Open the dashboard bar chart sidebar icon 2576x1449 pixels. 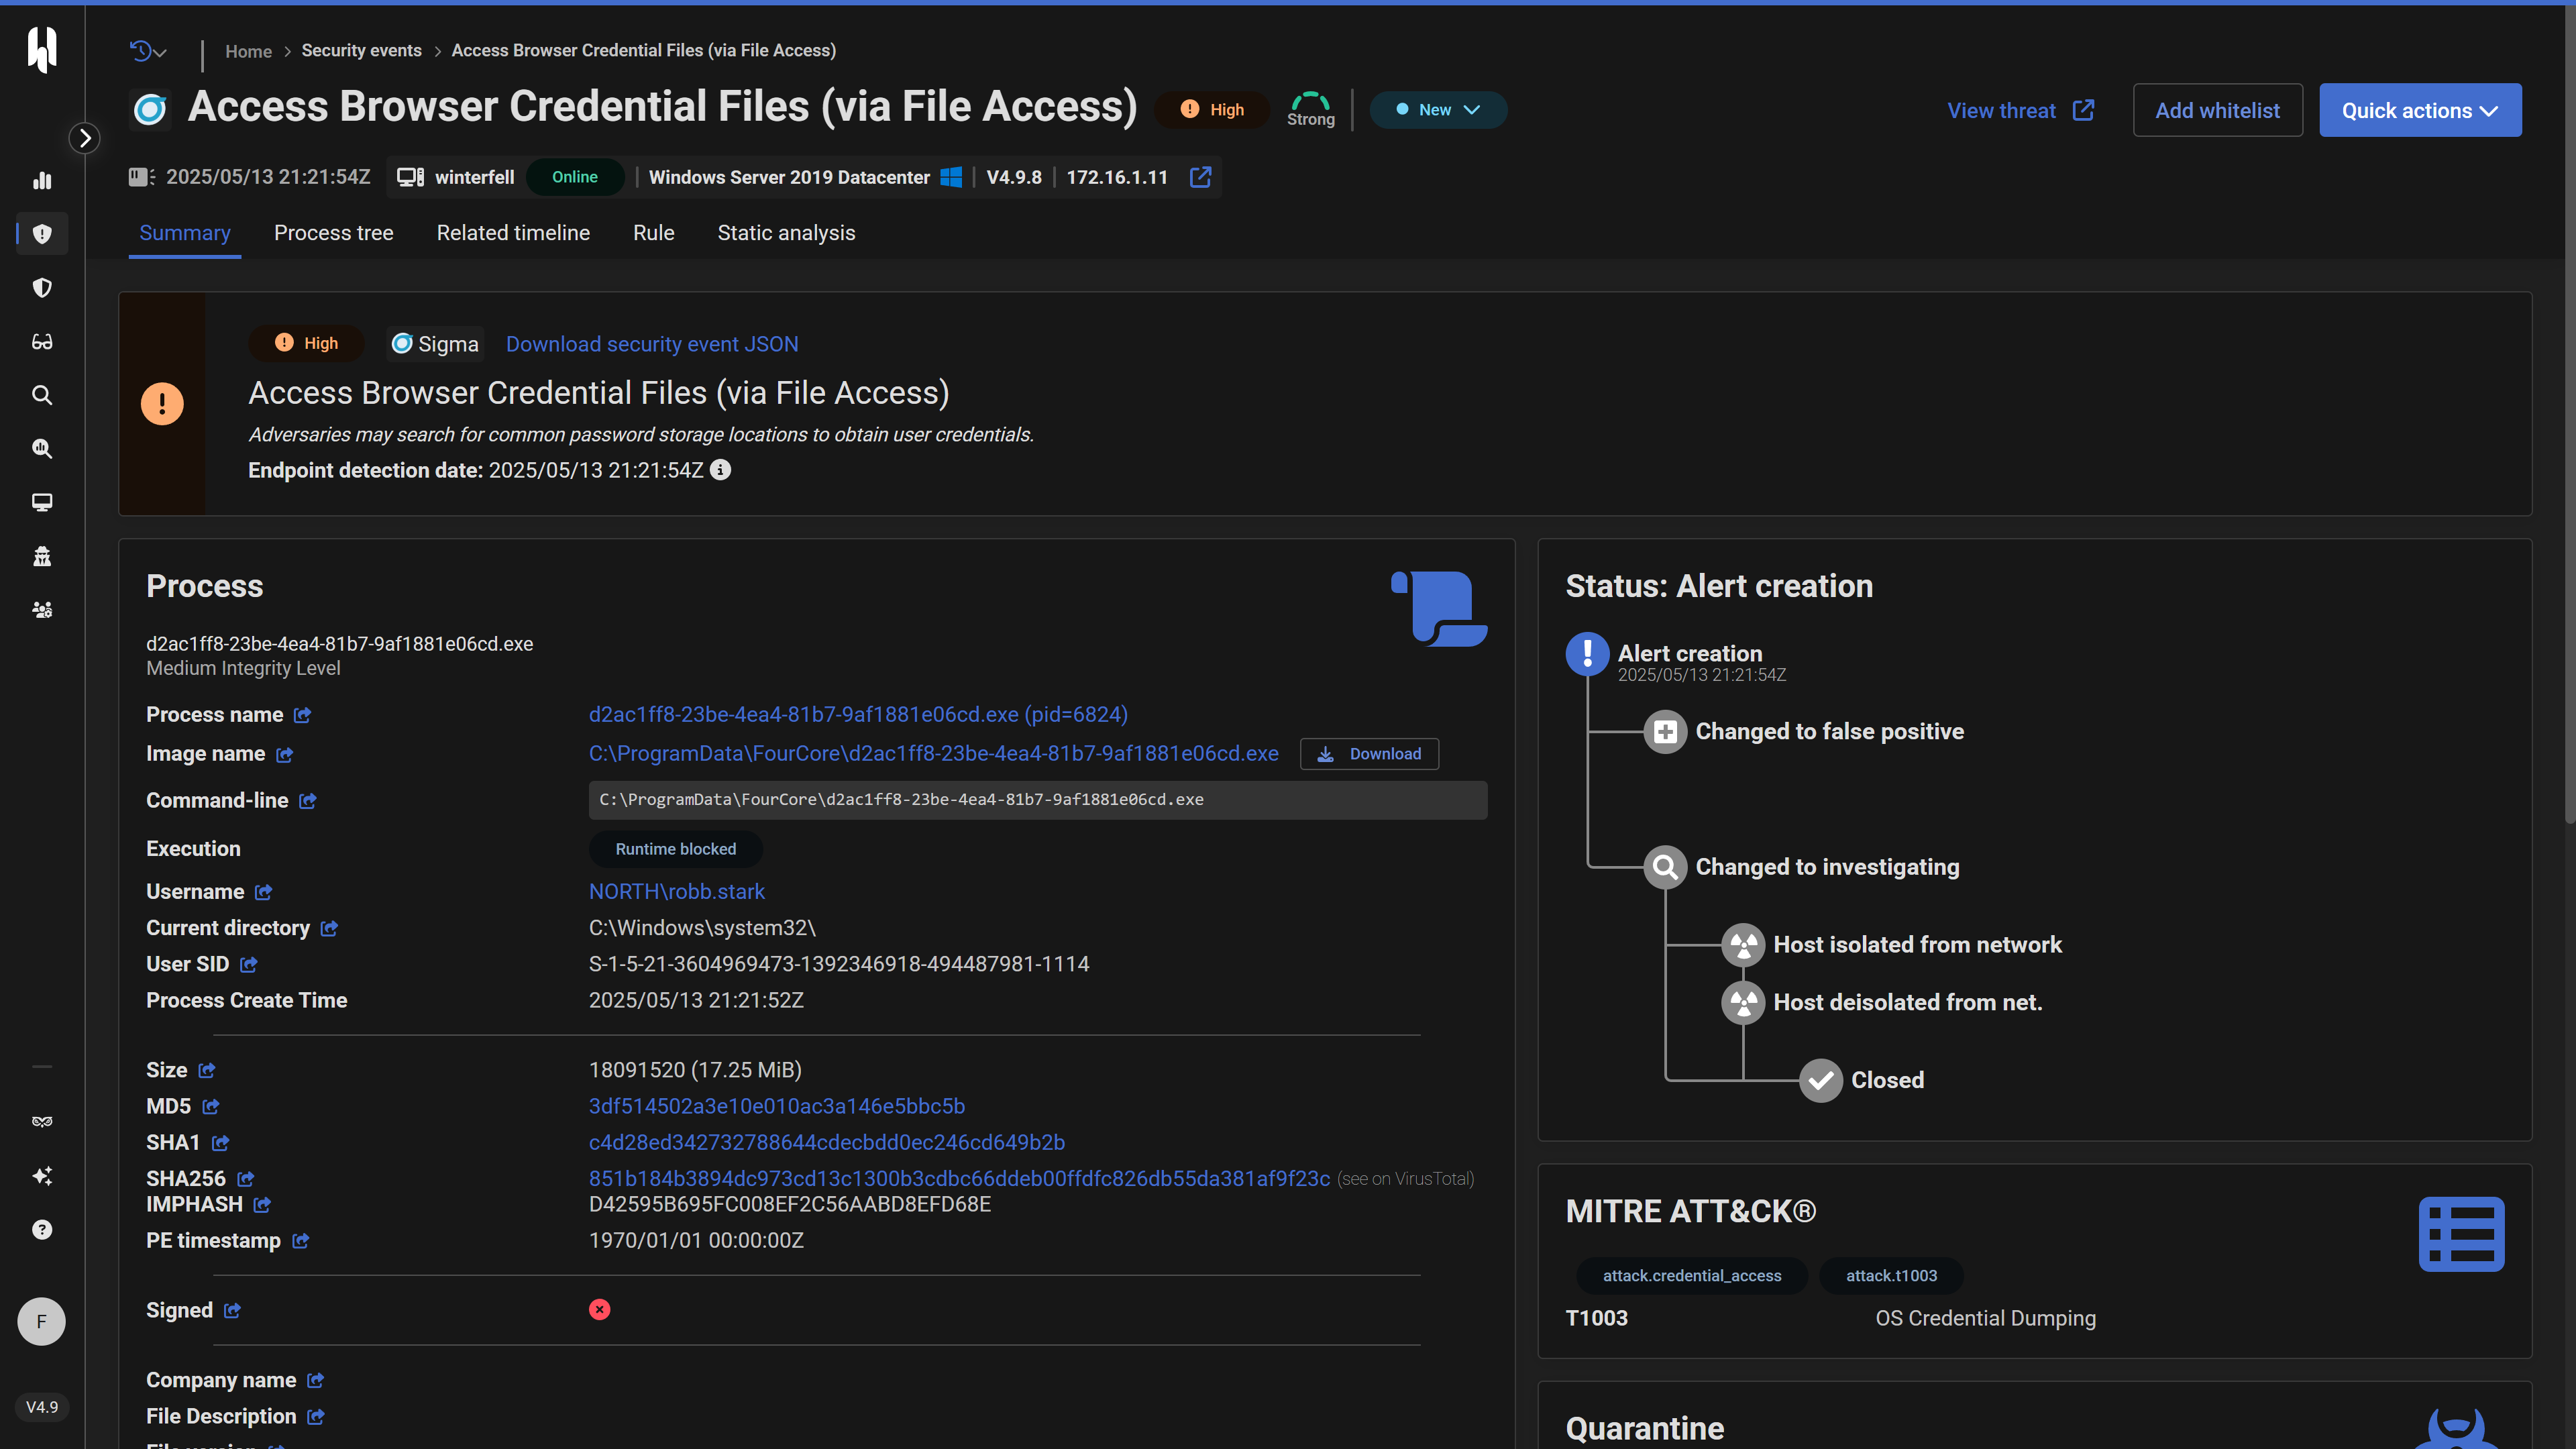(x=42, y=180)
